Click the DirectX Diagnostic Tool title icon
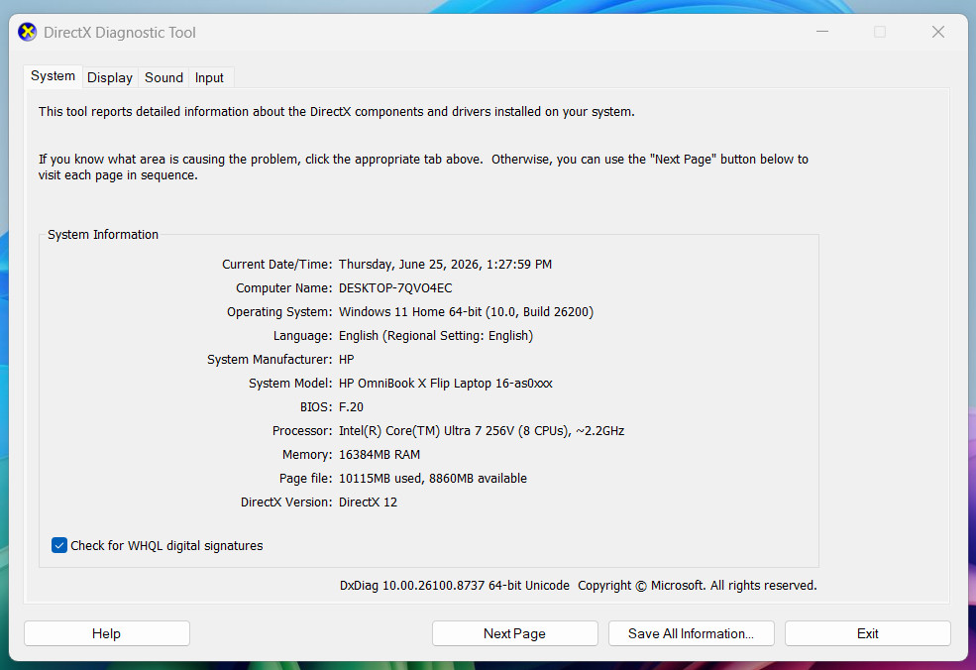The height and width of the screenshot is (670, 976). click(x=28, y=32)
